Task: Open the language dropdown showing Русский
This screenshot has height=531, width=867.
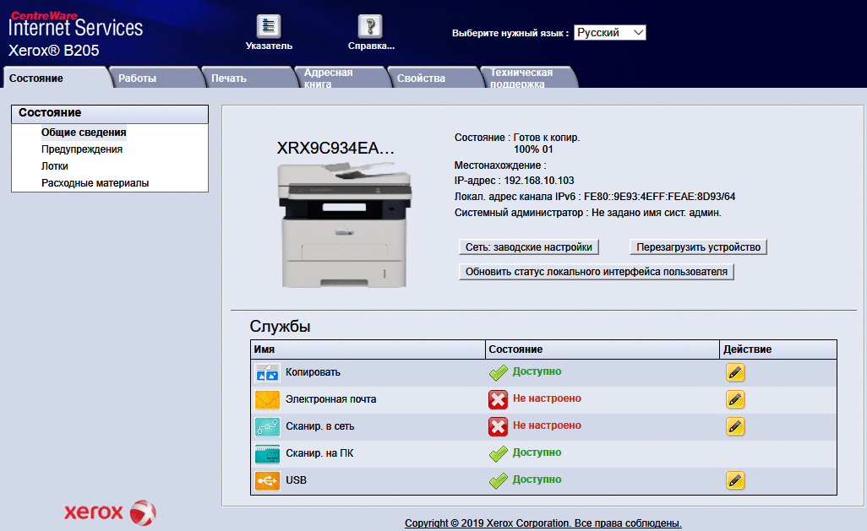Action: tap(610, 33)
